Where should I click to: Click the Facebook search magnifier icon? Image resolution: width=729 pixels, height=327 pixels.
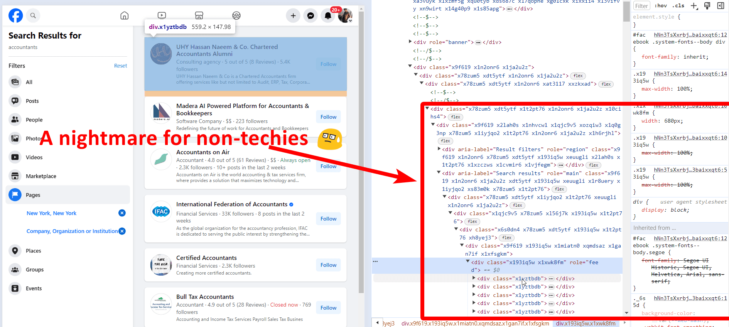point(33,15)
